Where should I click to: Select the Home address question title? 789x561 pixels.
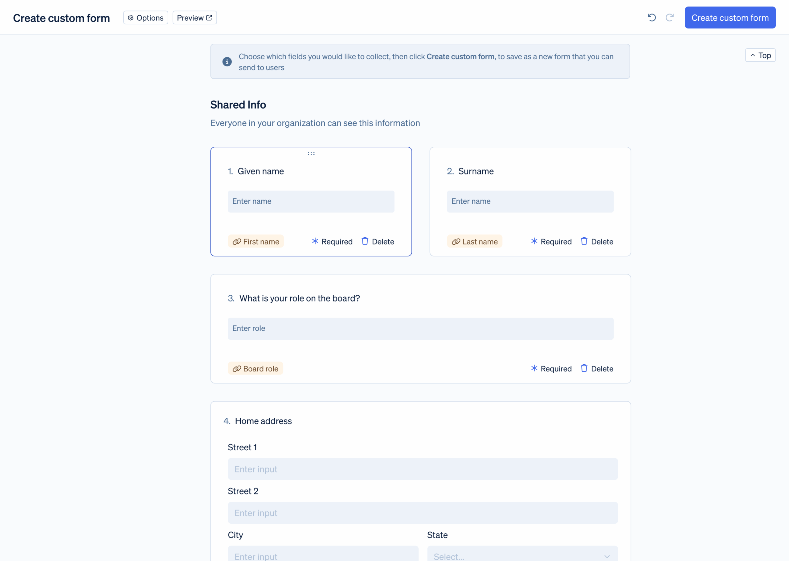(x=264, y=421)
